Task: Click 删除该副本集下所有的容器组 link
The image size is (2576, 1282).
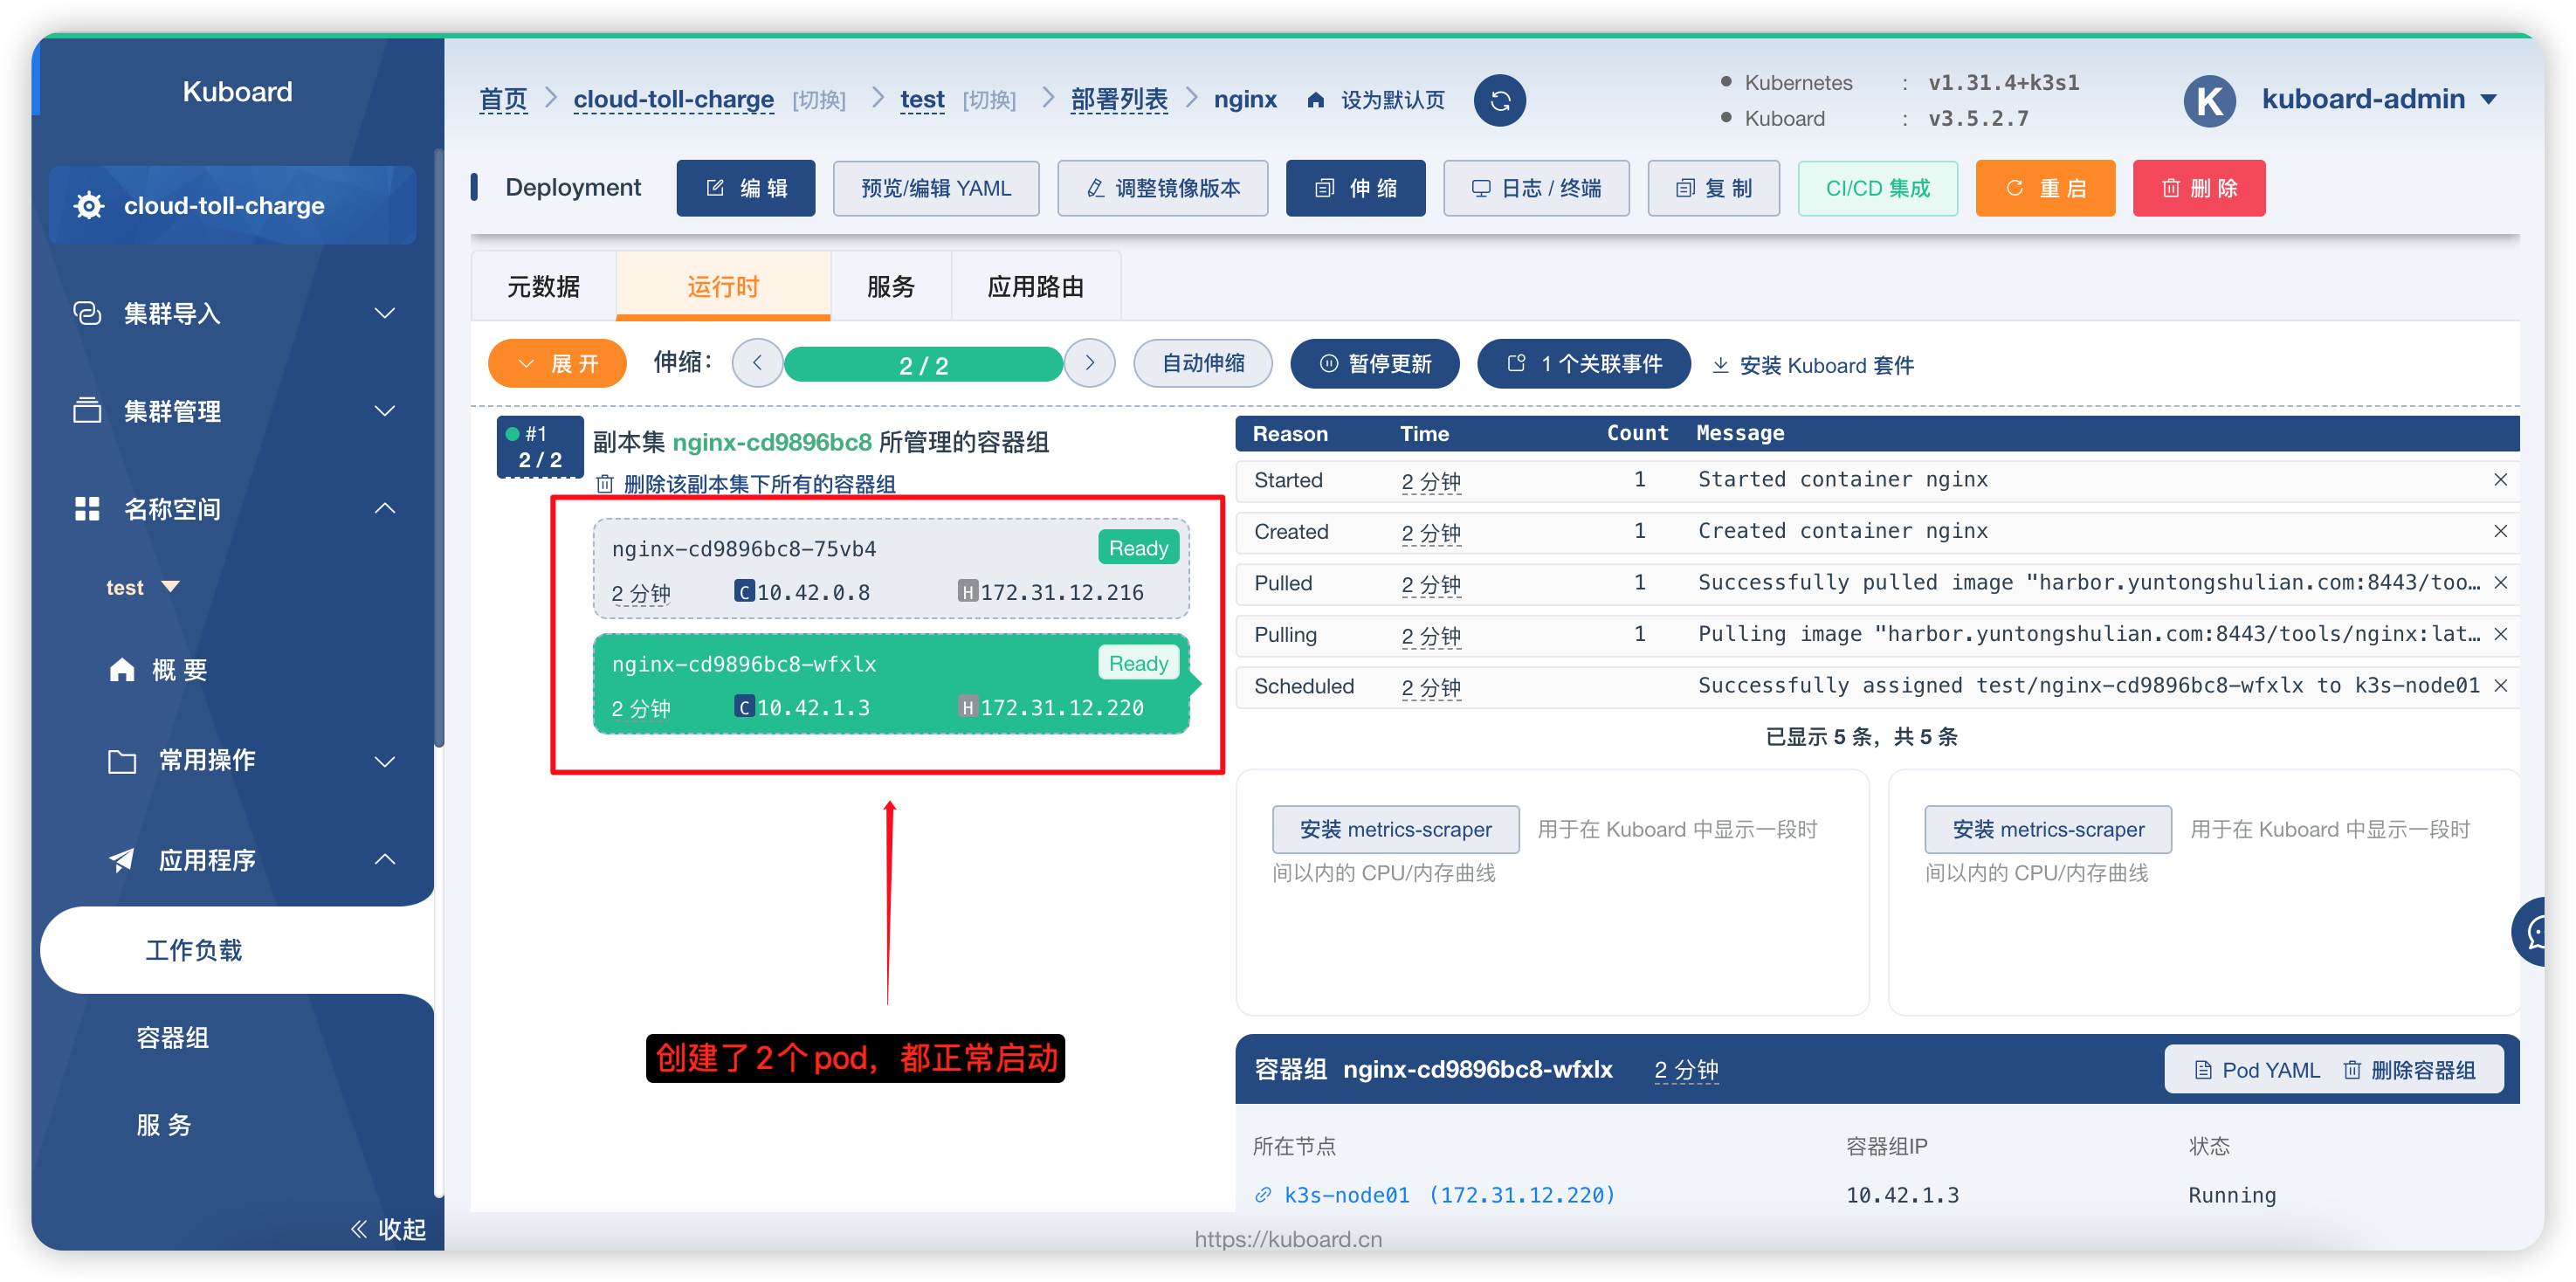Action: 746,485
